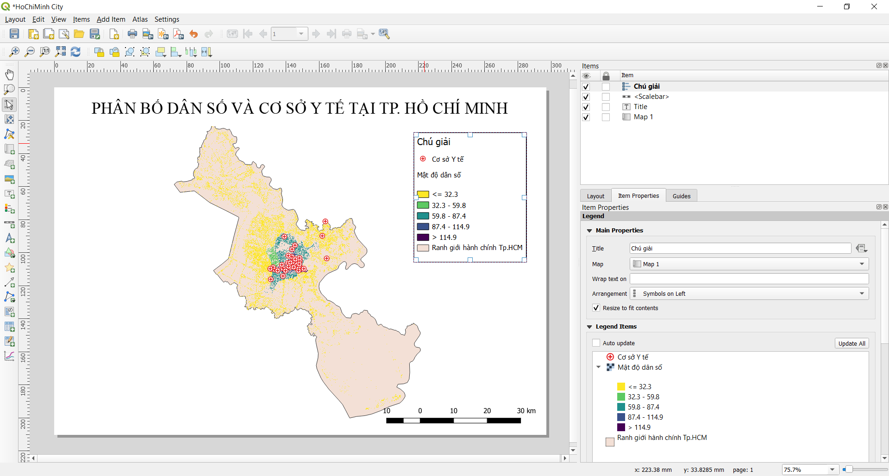Save layout as template
889x476 pixels.
[x=95, y=34]
